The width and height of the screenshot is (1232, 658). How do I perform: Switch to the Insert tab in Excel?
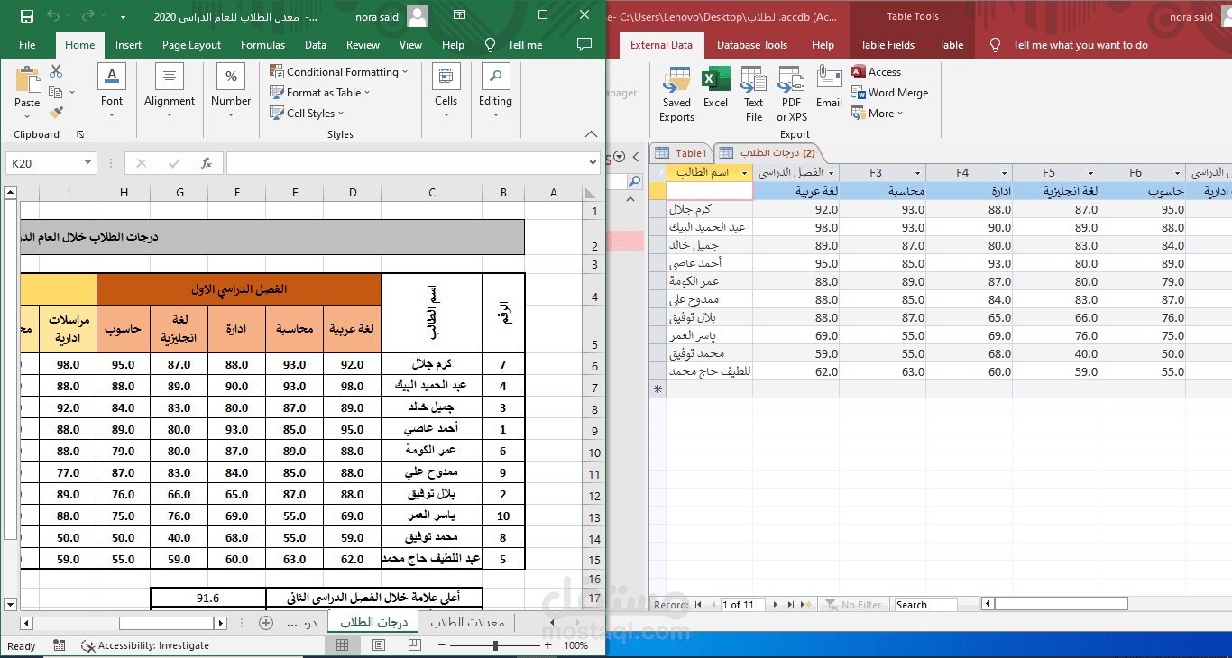(x=128, y=45)
